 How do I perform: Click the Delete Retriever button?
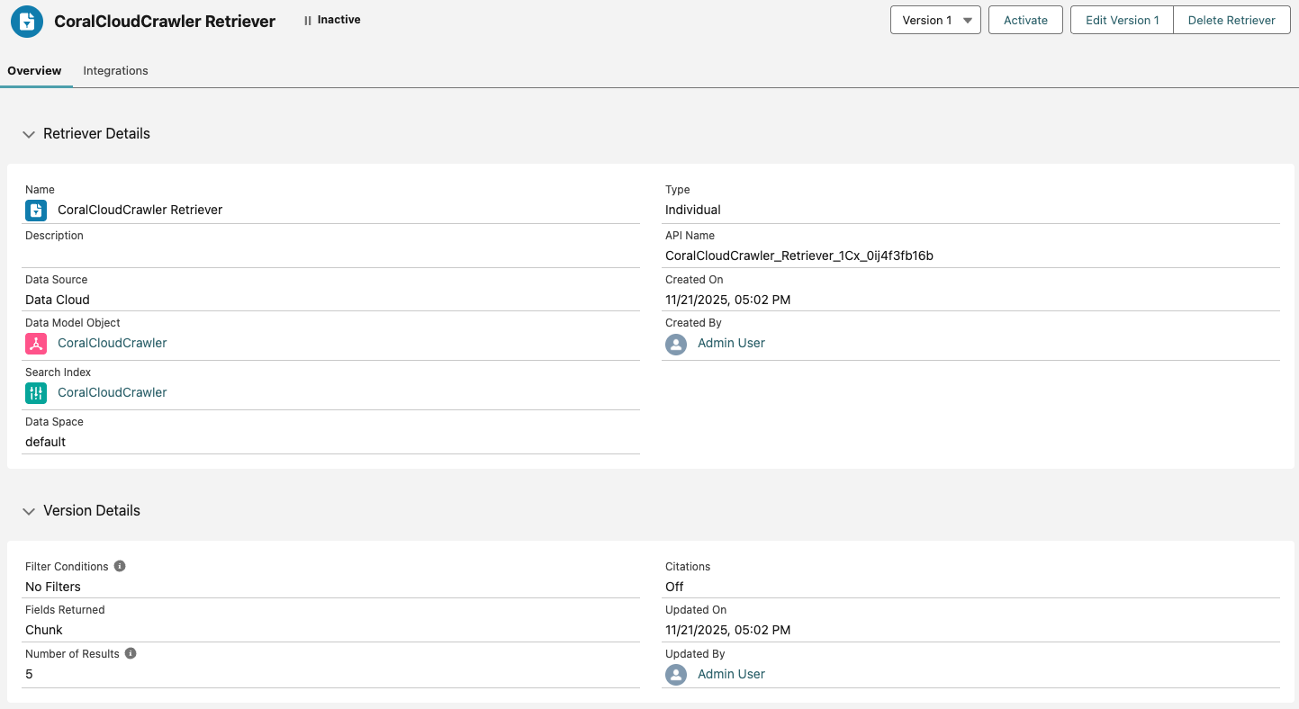pyautogui.click(x=1231, y=21)
